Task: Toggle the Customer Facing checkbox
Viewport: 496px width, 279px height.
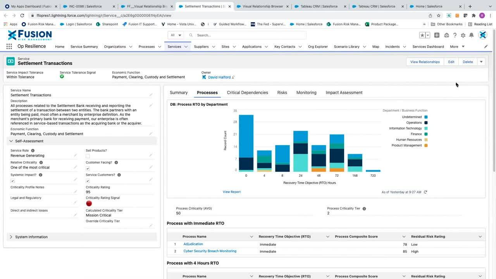Action: coord(88,169)
